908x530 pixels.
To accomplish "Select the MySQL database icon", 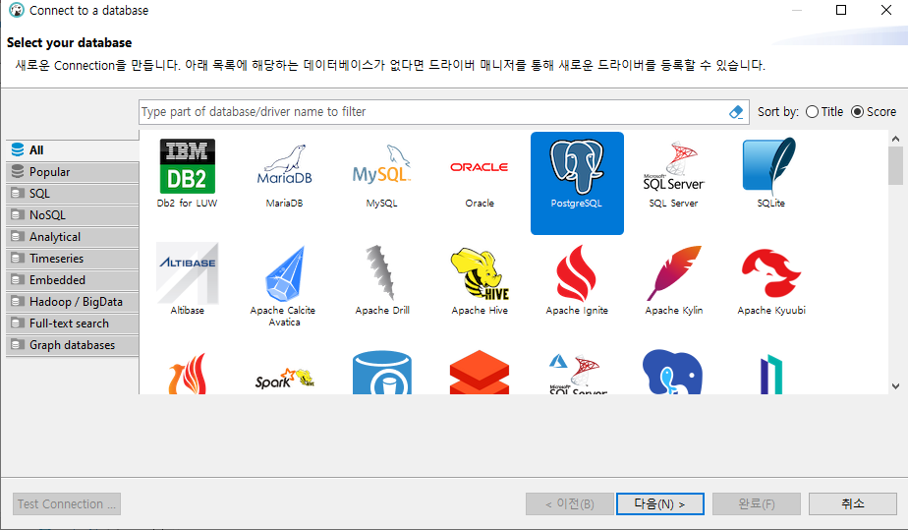I will tap(381, 164).
